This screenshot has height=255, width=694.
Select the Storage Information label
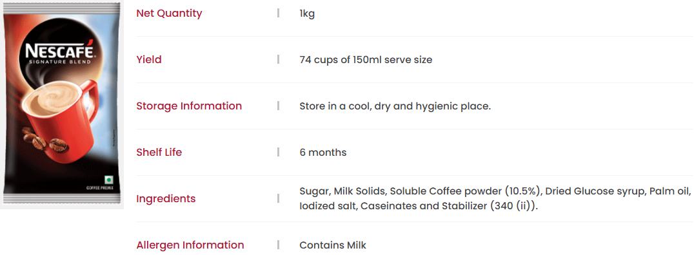pos(189,106)
